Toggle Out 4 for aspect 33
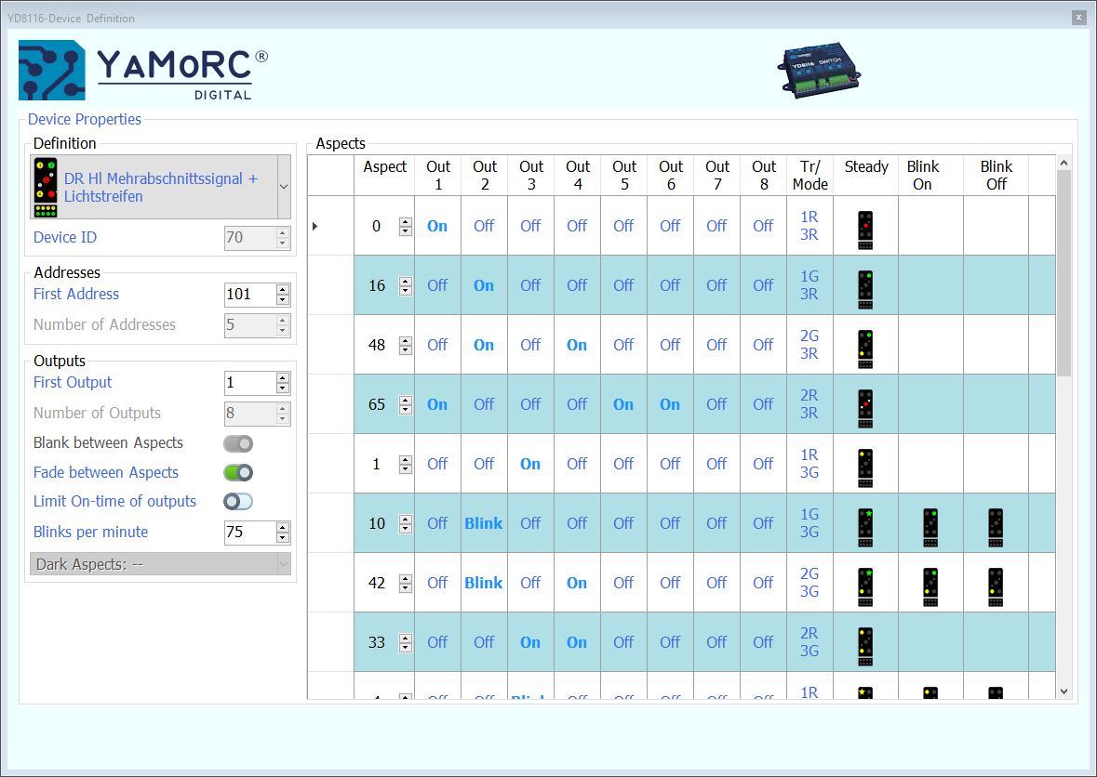 577,641
